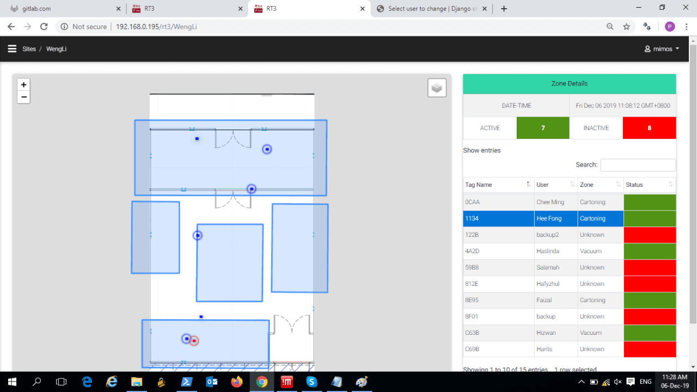Click the green status cell for 0CAA
The height and width of the screenshot is (392, 697).
coord(649,202)
